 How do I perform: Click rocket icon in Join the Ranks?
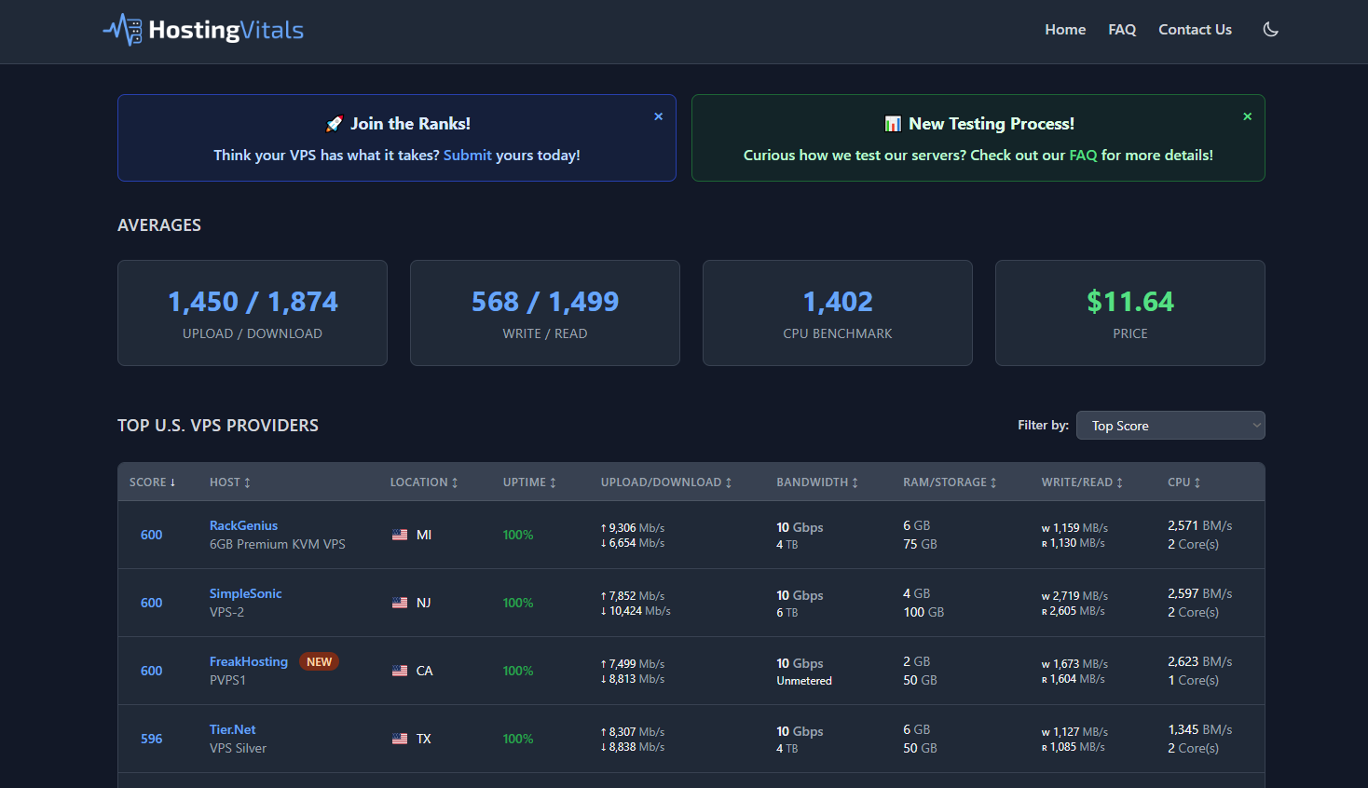[335, 124]
